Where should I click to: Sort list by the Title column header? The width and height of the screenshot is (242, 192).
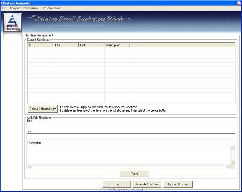(x=66, y=45)
